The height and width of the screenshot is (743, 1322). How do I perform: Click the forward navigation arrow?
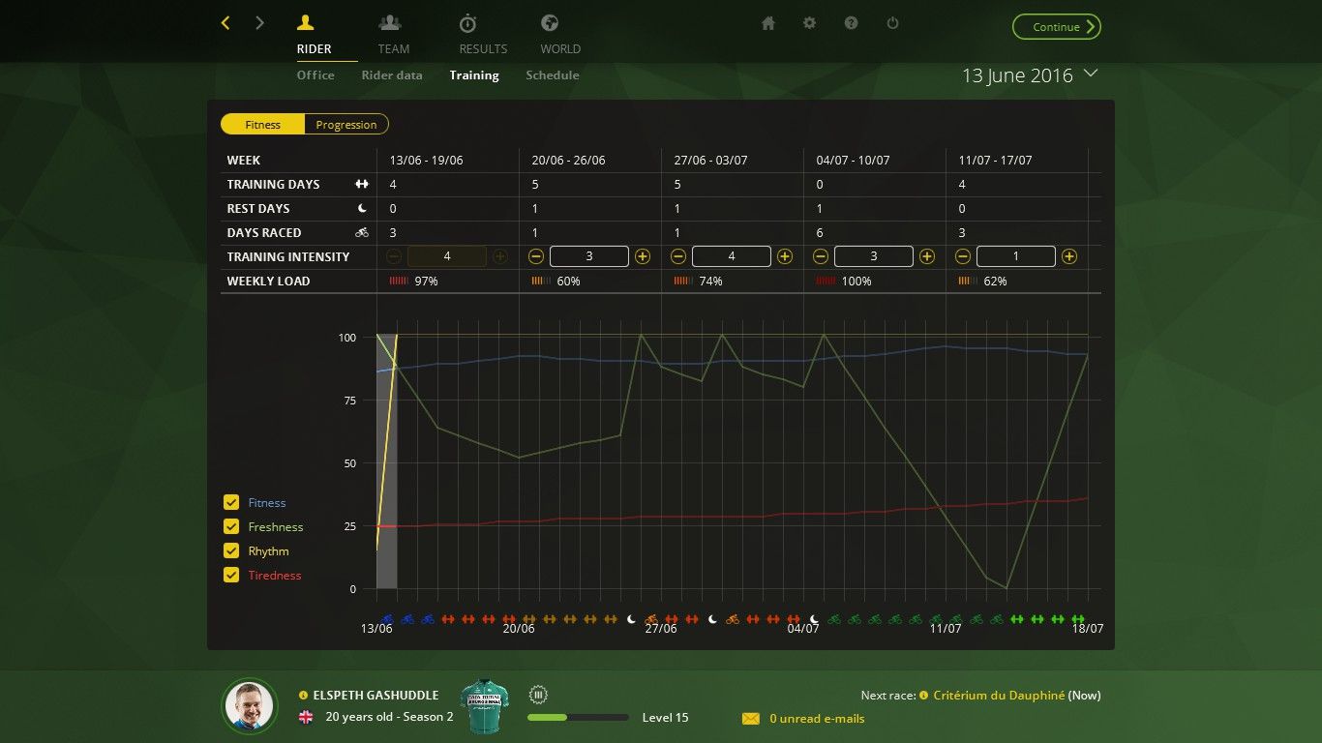259,23
